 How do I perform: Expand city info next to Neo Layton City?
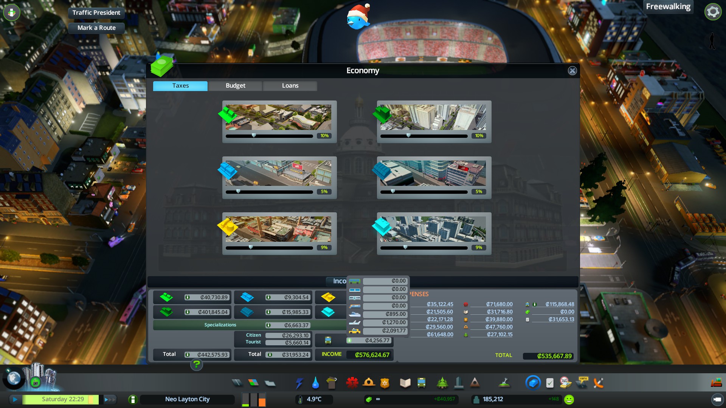tap(133, 399)
